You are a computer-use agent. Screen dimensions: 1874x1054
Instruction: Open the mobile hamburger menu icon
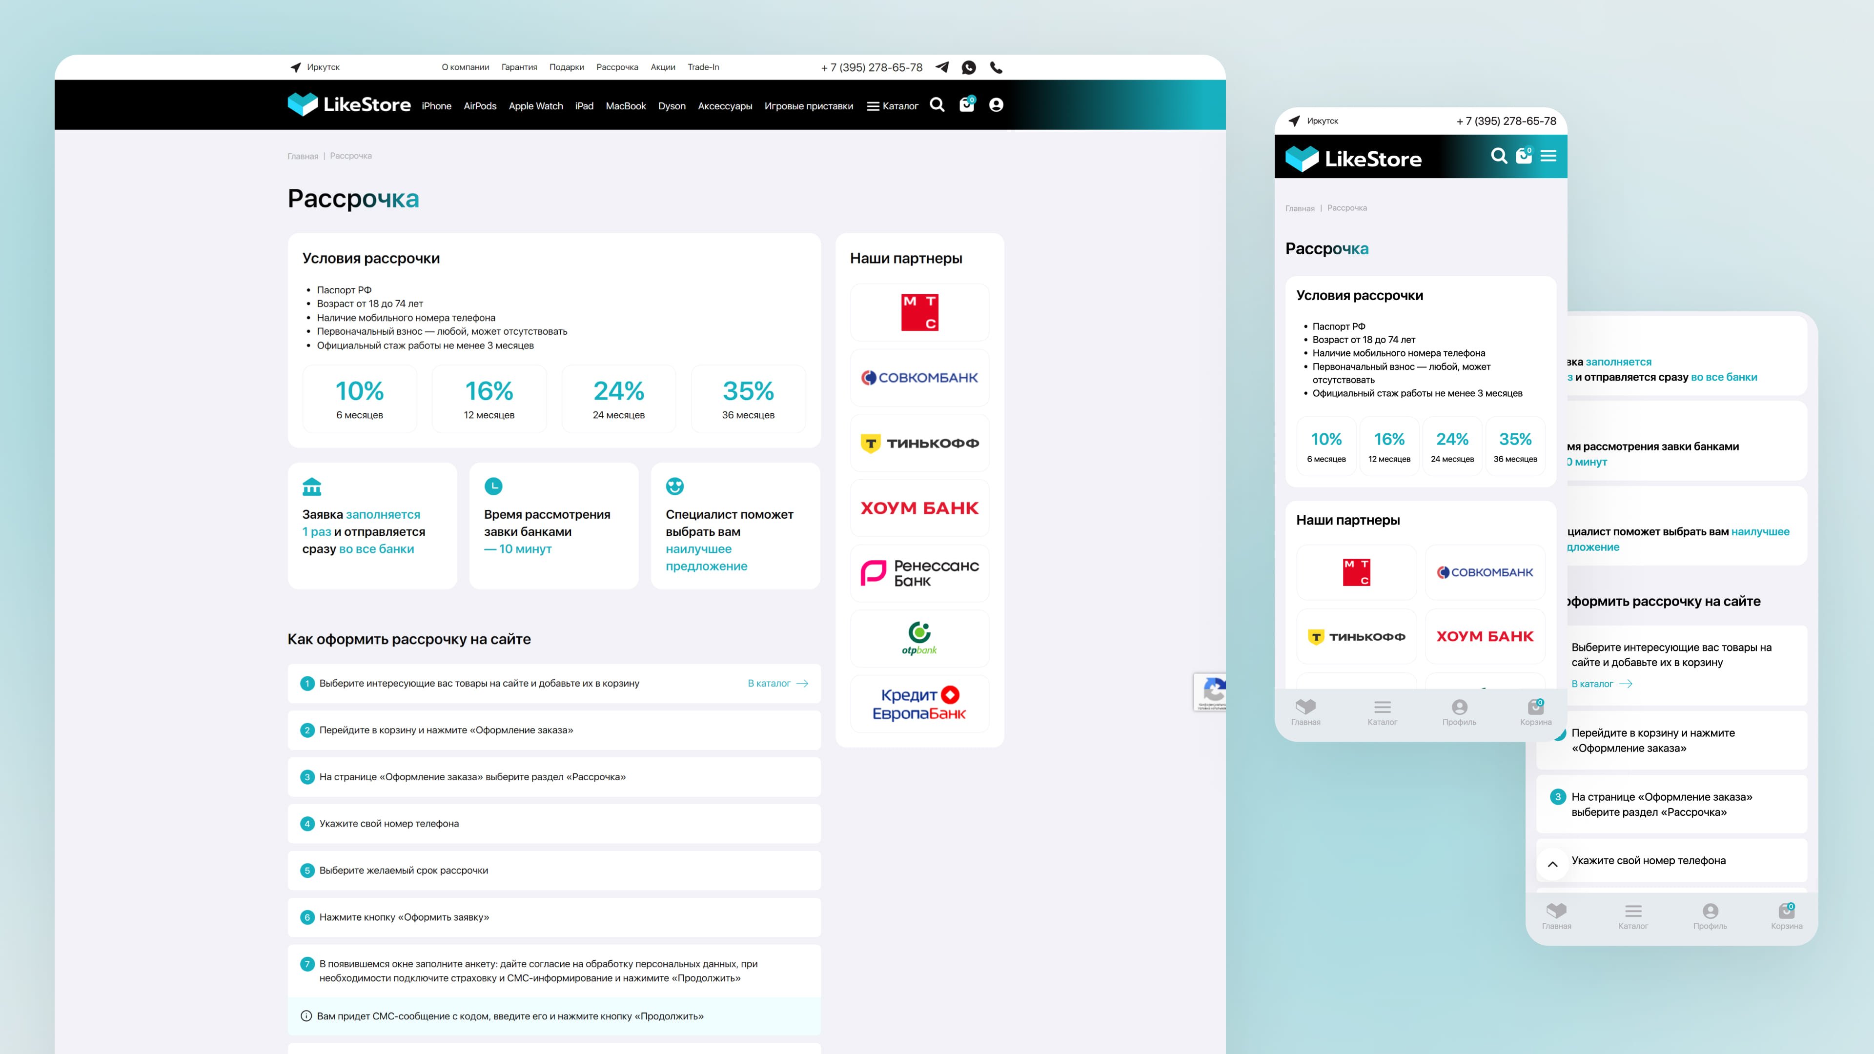pos(1548,156)
